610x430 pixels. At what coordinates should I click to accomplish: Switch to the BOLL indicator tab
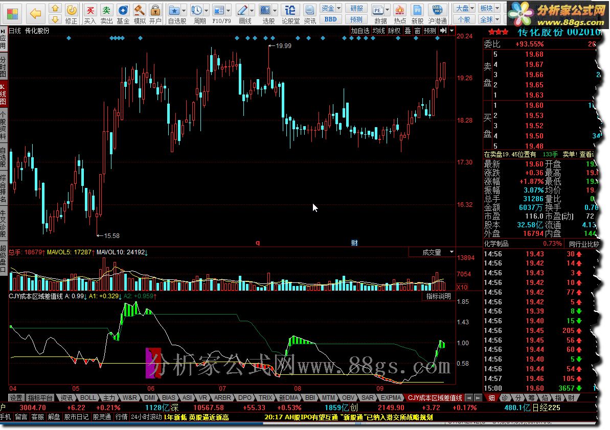tap(88, 398)
